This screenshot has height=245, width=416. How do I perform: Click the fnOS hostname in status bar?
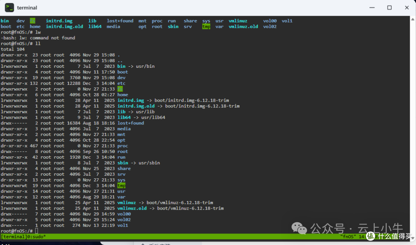pos(349,237)
